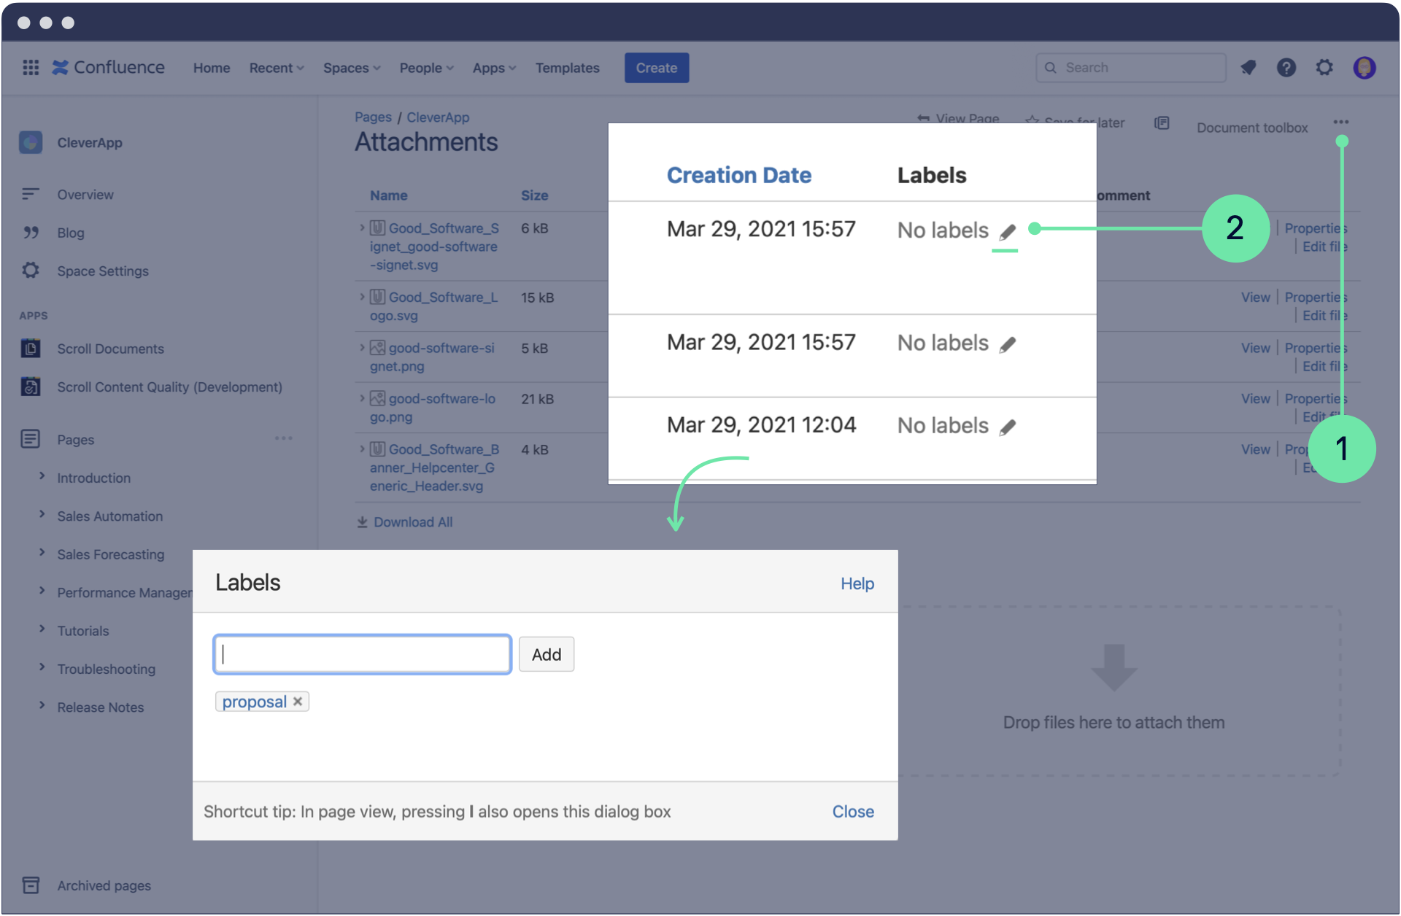The height and width of the screenshot is (916, 1401).
Task: Open the more actions ellipsis menu
Action: coord(1340,122)
